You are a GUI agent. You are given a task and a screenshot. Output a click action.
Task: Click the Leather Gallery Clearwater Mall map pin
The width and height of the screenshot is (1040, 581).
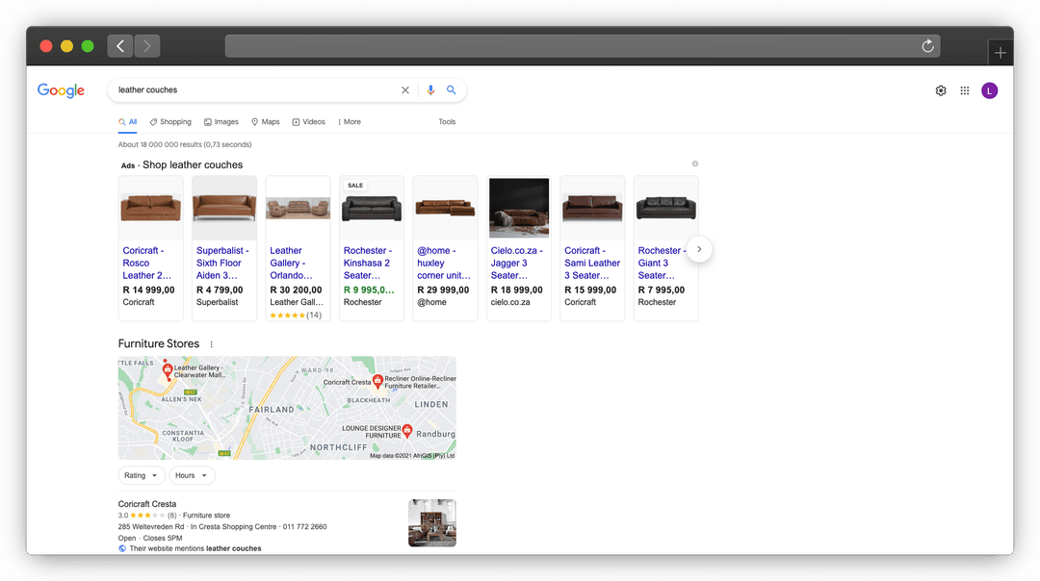(168, 370)
